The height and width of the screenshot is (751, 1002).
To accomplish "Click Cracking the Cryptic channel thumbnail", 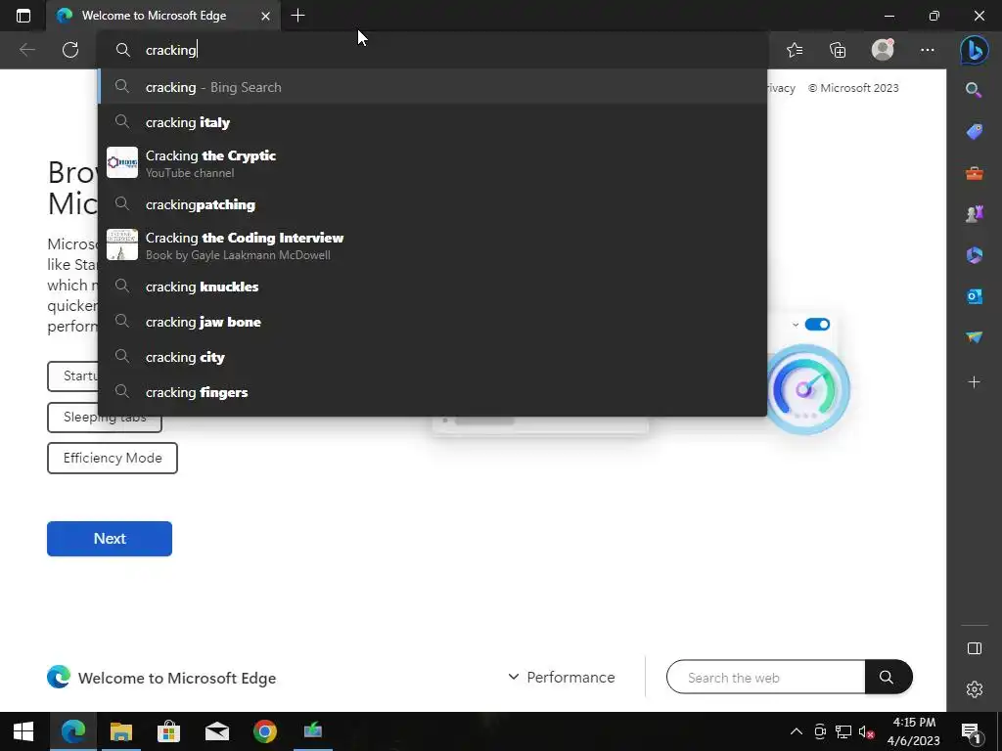I will pyautogui.click(x=122, y=162).
